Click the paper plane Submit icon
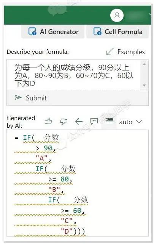The width and height of the screenshot is (154, 244). pyautogui.click(x=18, y=98)
